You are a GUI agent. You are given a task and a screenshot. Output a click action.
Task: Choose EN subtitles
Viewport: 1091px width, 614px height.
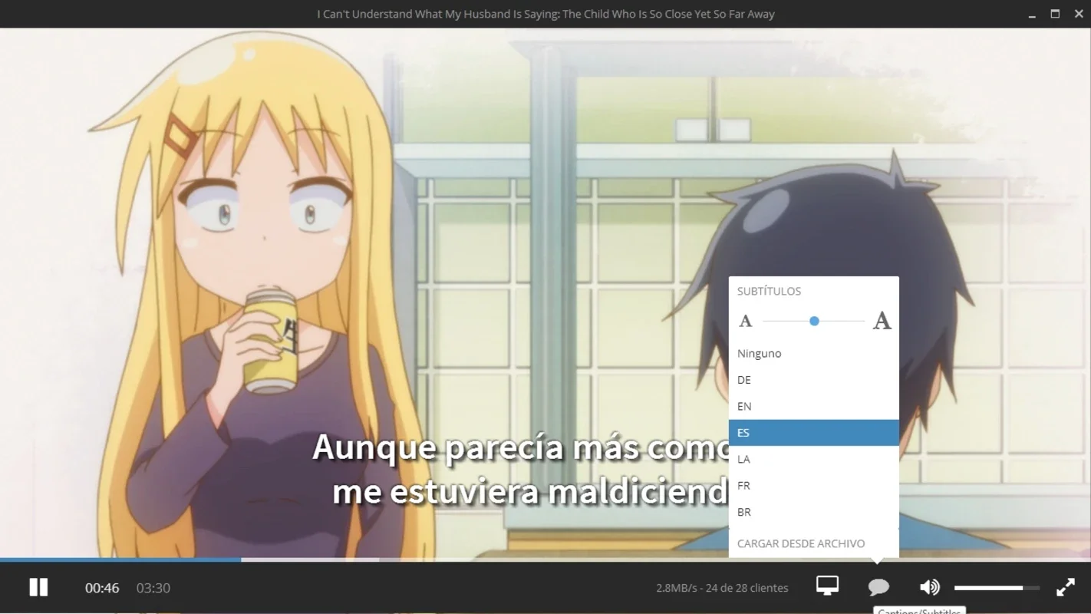click(814, 406)
